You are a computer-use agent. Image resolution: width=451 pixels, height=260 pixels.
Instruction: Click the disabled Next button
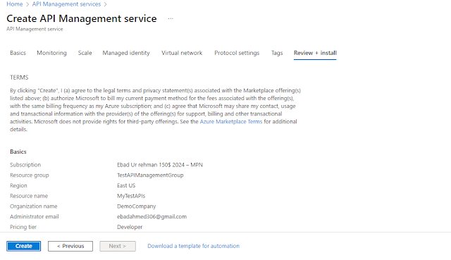(118, 246)
